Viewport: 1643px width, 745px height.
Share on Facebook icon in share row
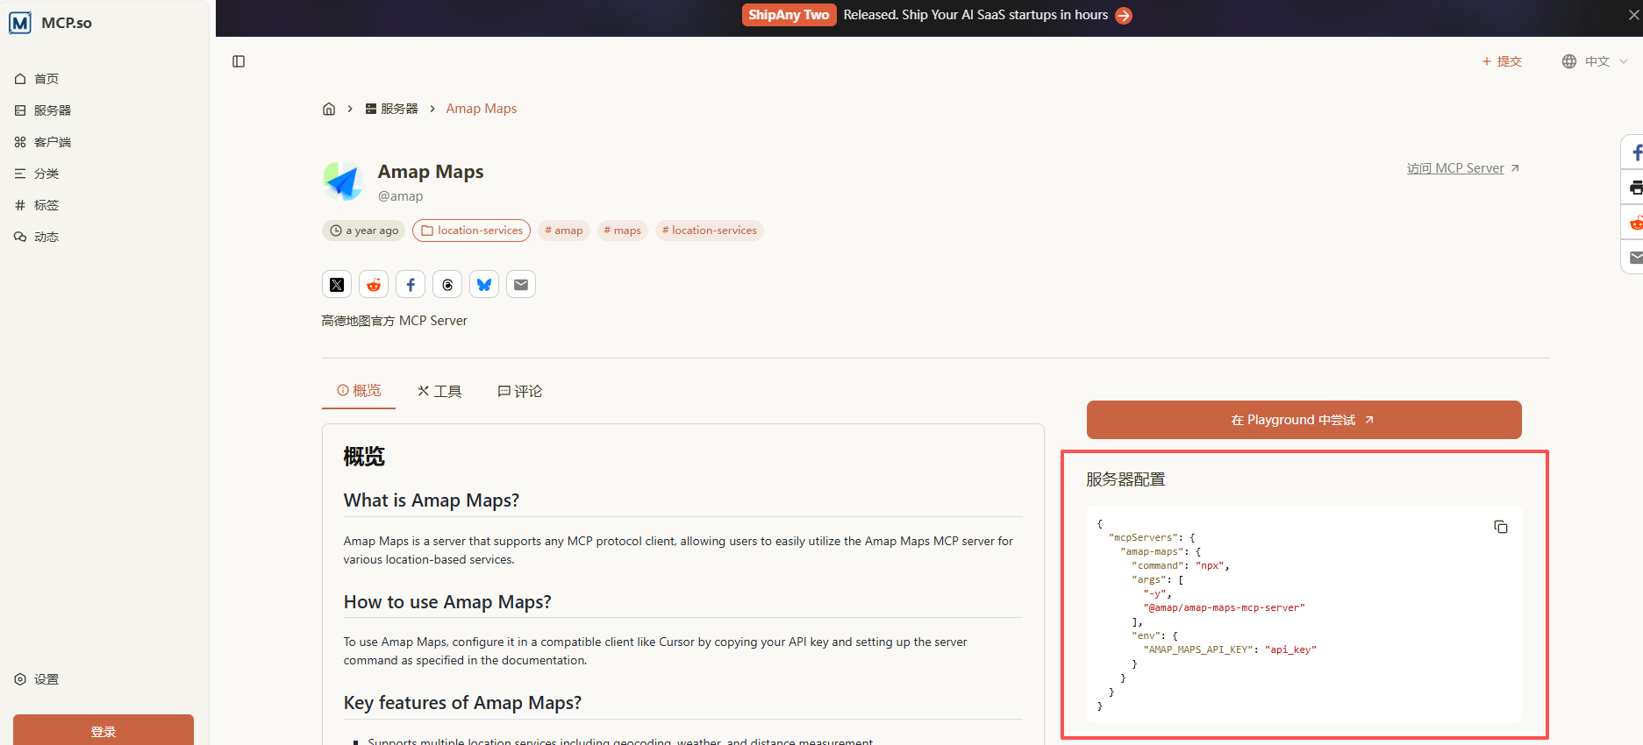411,285
